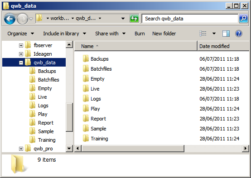Toggle the preview pane icon
251x178 pixels.
(226, 34)
